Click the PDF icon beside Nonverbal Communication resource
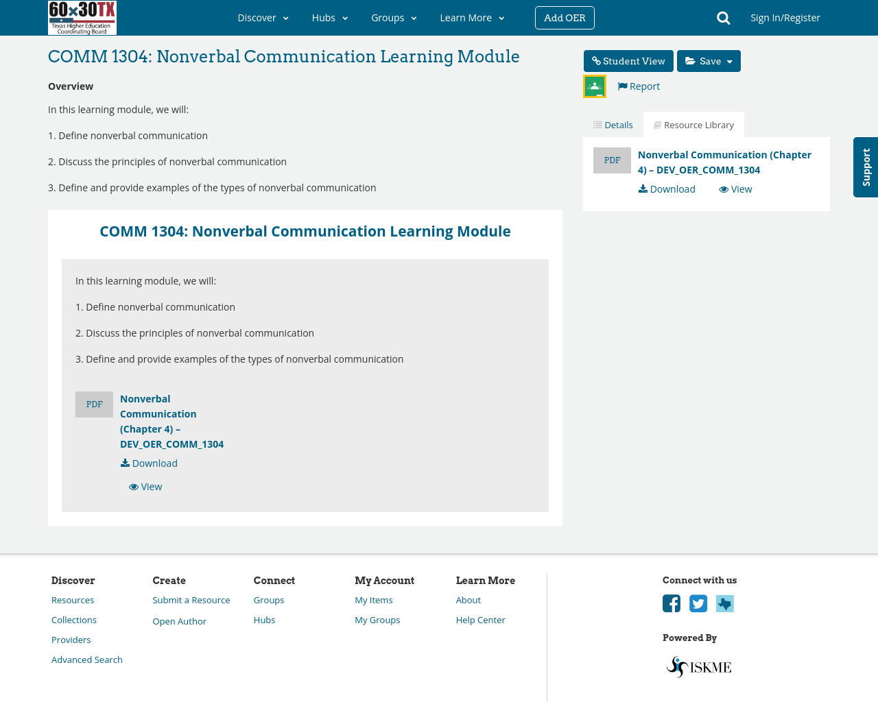This screenshot has height=702, width=878. [x=612, y=160]
